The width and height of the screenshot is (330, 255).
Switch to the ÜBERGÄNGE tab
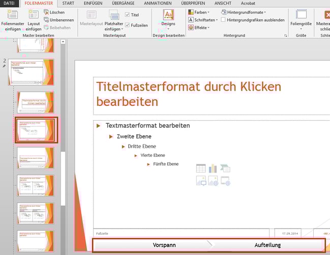pyautogui.click(x=123, y=3)
